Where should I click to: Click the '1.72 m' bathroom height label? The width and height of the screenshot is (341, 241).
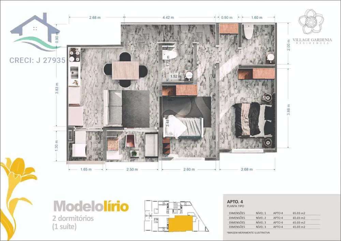[x=168, y=61]
